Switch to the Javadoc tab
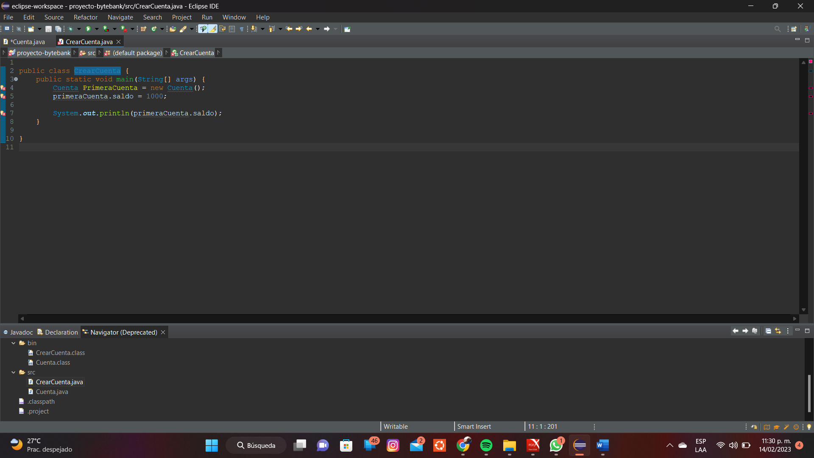Viewport: 814px width, 458px height. (18, 332)
